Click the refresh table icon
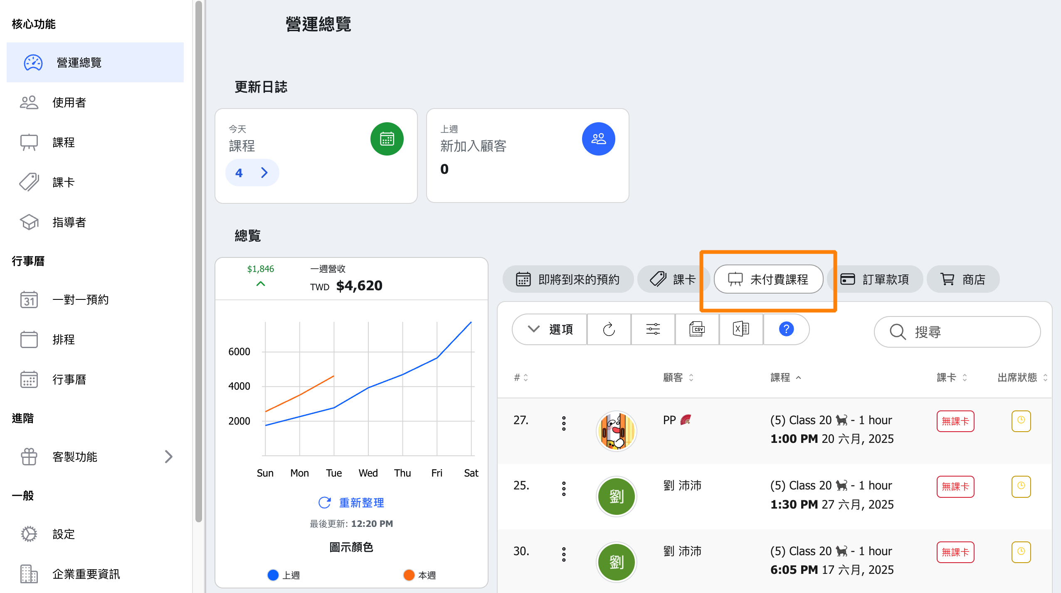The width and height of the screenshot is (1061, 593). pyautogui.click(x=609, y=329)
